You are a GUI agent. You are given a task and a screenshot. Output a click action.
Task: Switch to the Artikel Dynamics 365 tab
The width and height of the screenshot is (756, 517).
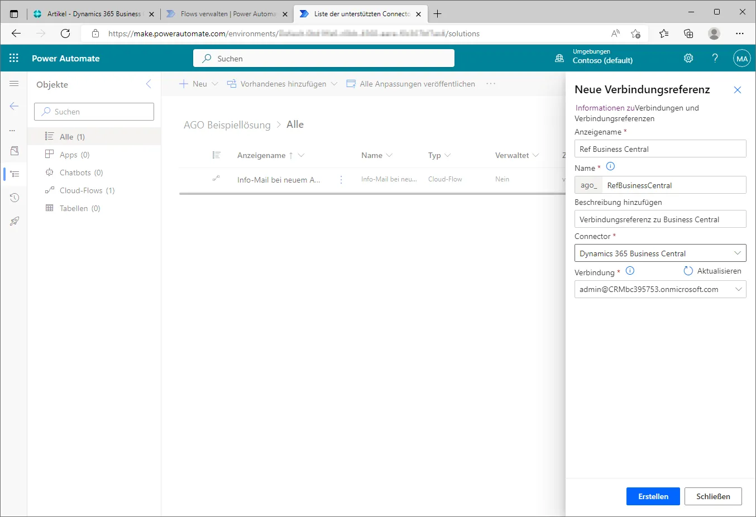(x=94, y=14)
